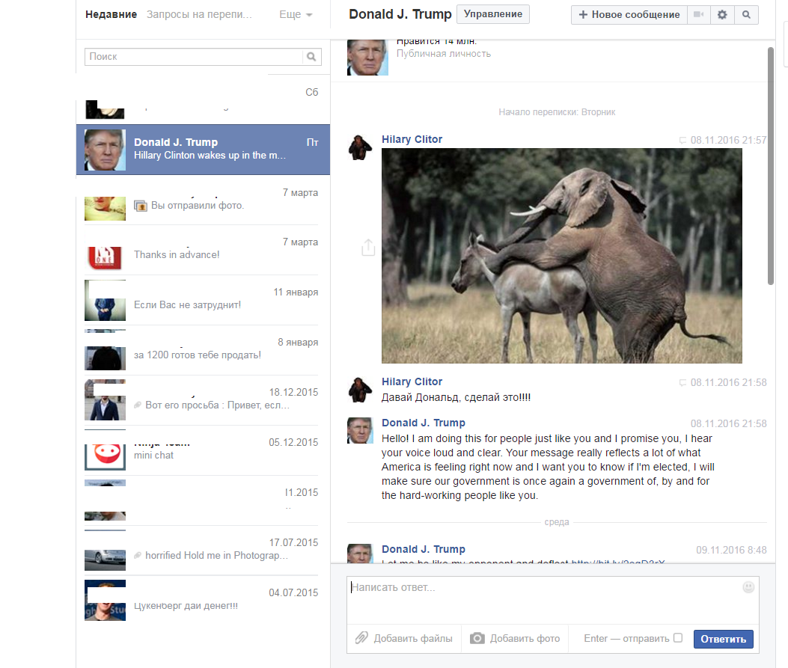Open the 'за 1200 готов тебе продать!' conversation

203,350
